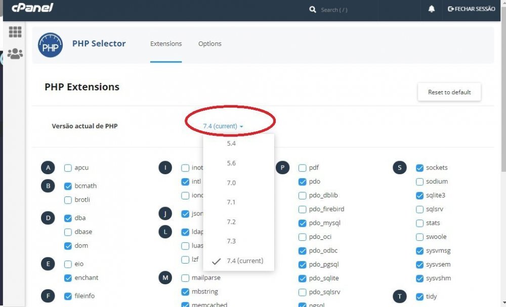Disable the bcmath extension
This screenshot has height=307, width=506.
[x=67, y=186]
